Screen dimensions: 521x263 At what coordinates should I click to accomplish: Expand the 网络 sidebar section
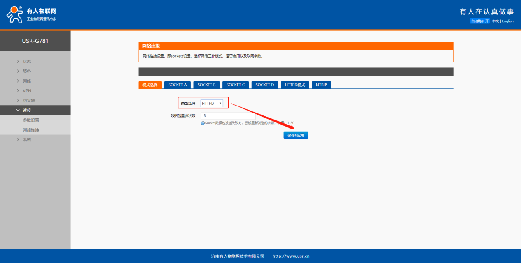pos(27,81)
